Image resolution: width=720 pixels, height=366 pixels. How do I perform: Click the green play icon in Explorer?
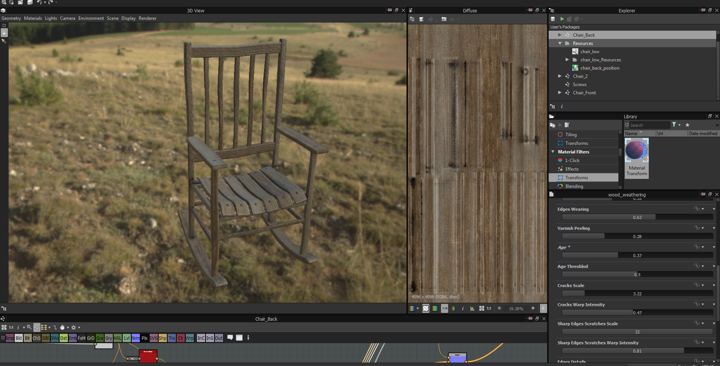point(562,19)
